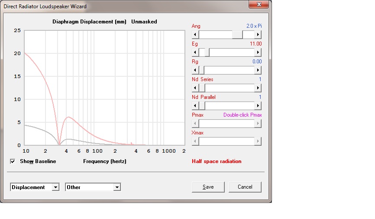Click the Eg slider thumb
This screenshot has width=375, height=219.
[x=207, y=52]
